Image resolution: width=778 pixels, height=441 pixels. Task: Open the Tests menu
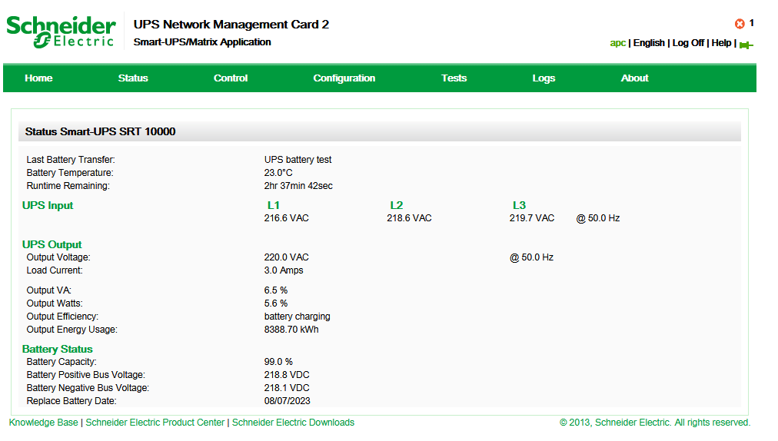454,78
